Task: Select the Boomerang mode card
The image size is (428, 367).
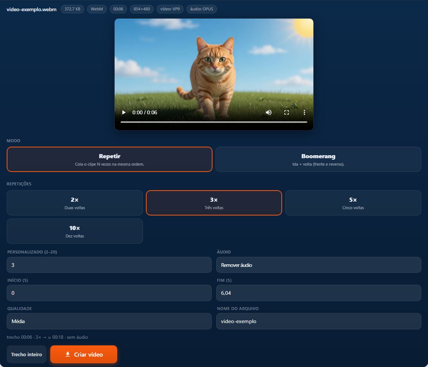Action: 318,159
